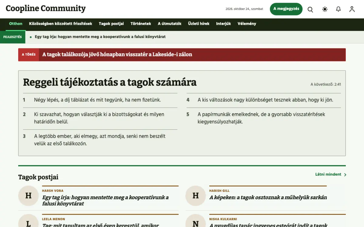This screenshot has height=227, width=364.
Task: Open the Üzleti hírek nav item
Action: [x=199, y=24]
